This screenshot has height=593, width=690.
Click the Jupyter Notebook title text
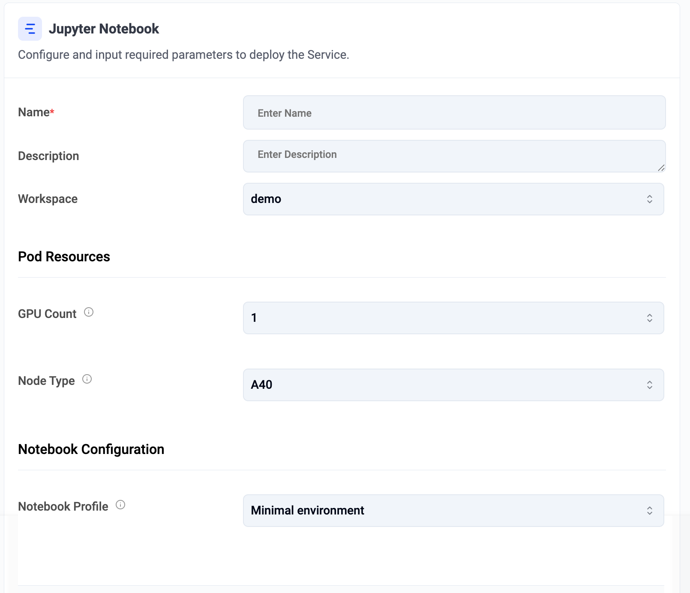click(104, 29)
